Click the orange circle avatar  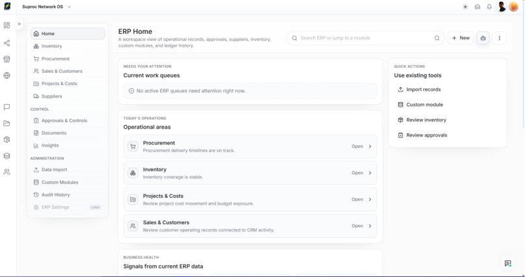pyautogui.click(x=513, y=7)
